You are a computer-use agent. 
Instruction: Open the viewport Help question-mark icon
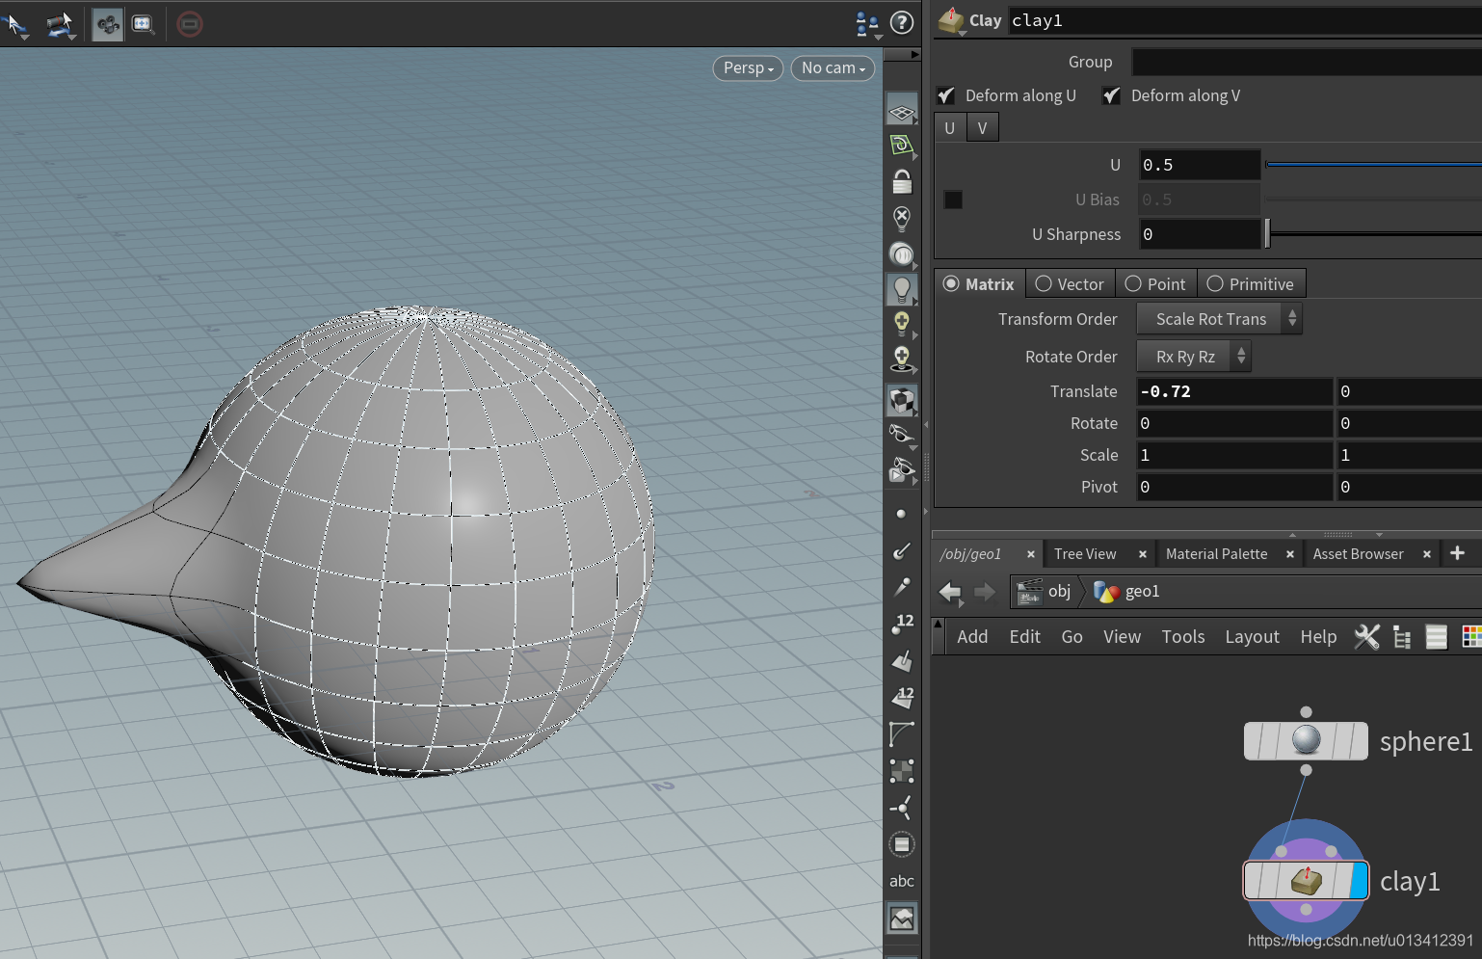[x=902, y=22]
